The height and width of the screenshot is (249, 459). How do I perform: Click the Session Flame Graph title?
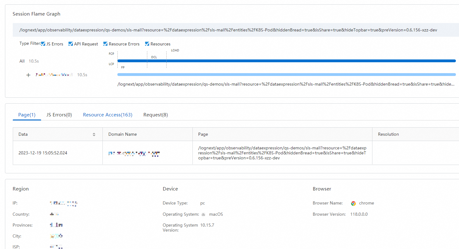[x=36, y=14]
